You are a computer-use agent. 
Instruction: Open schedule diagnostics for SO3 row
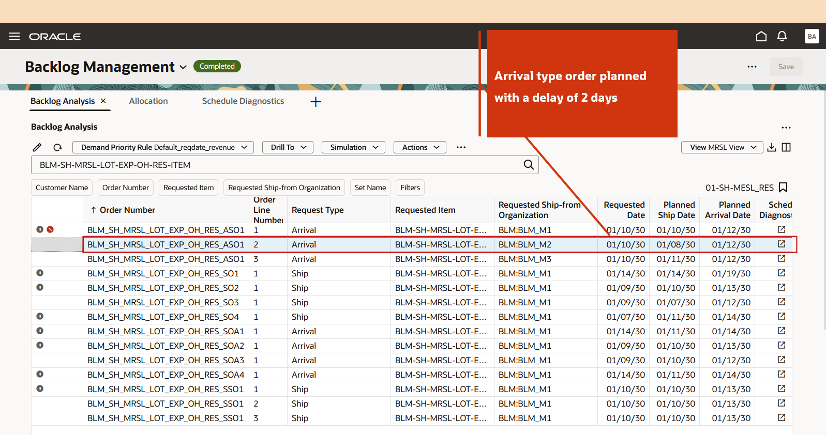coord(782,302)
